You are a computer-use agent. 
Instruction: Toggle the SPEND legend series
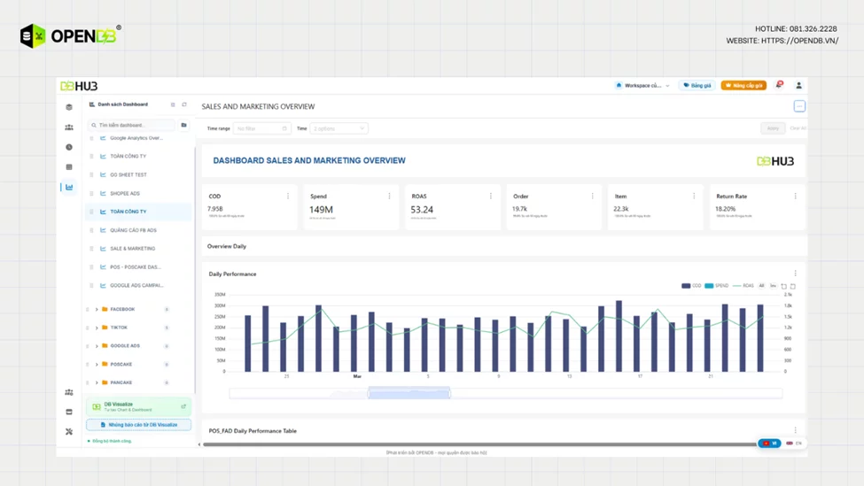(716, 286)
